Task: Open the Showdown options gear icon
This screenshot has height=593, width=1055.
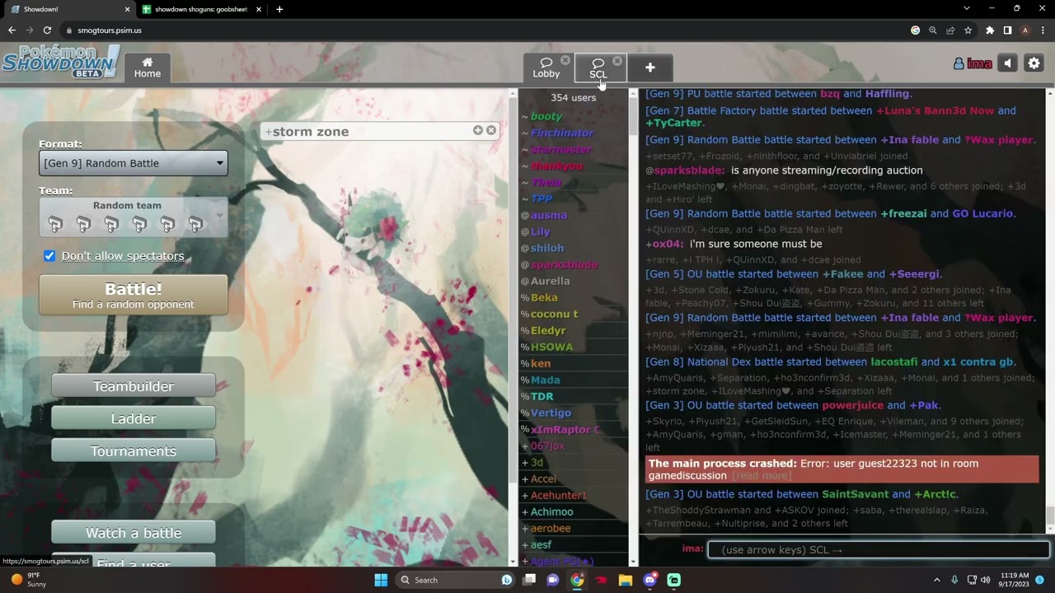Action: 1034,63
